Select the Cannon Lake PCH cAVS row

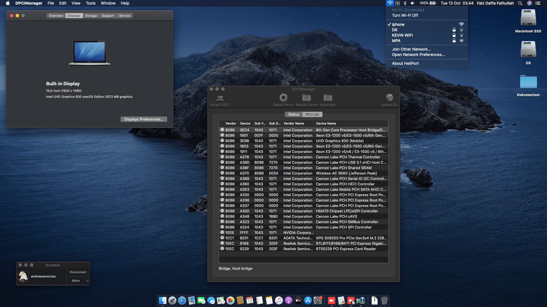(x=303, y=216)
